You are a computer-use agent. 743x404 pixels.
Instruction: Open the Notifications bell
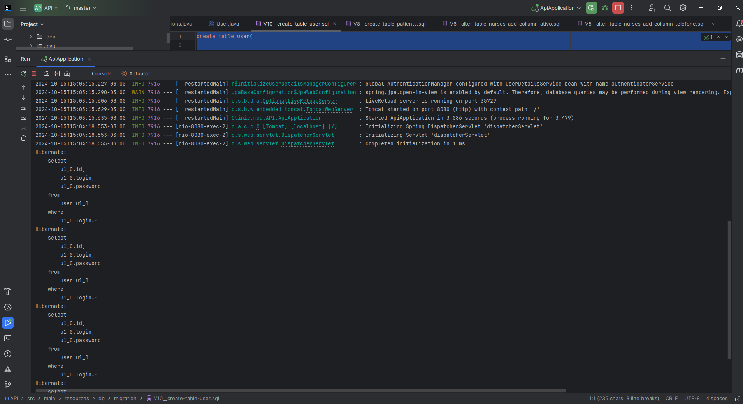(x=739, y=24)
